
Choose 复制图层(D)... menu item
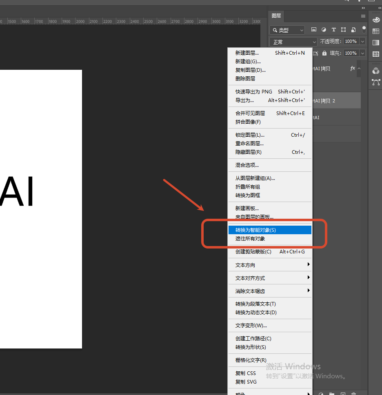(x=270, y=70)
